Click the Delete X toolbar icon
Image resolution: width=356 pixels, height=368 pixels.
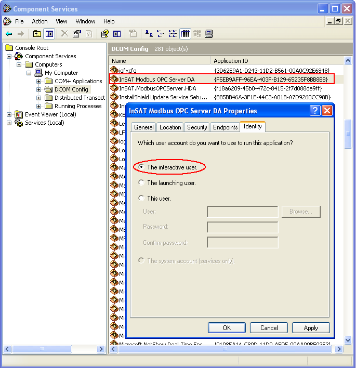pyautogui.click(x=64, y=34)
